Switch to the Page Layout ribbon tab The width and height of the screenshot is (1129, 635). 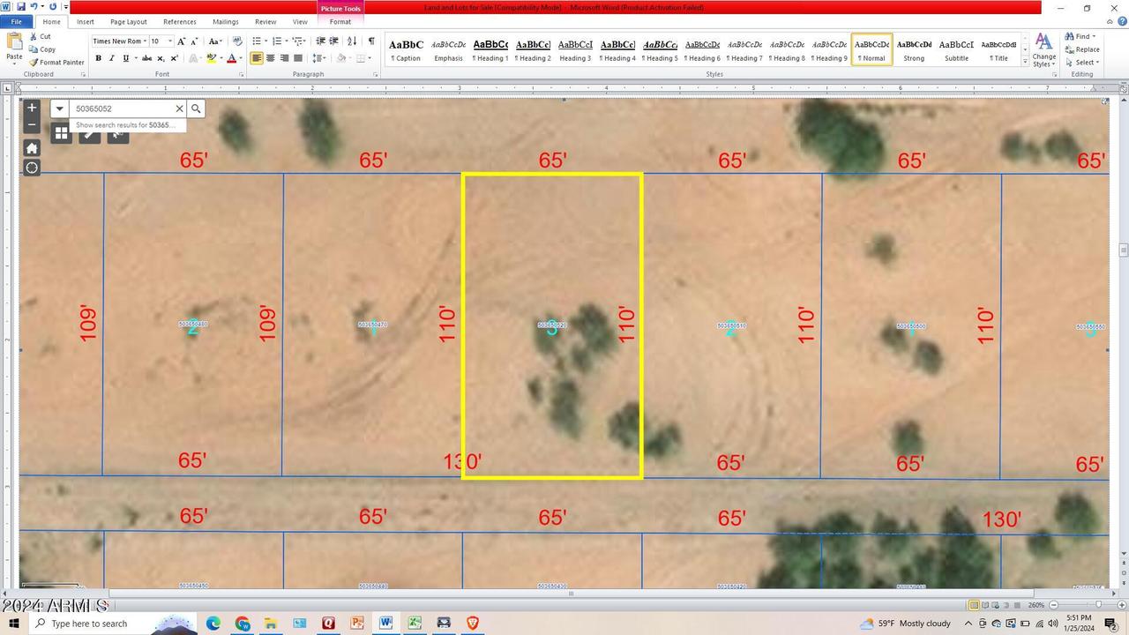click(x=127, y=21)
